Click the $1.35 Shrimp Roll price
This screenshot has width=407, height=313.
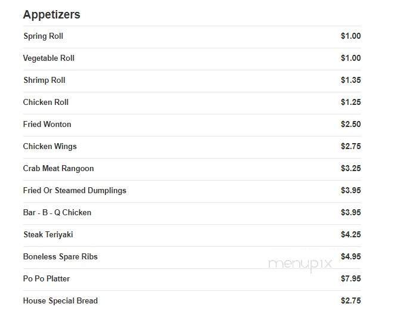click(x=350, y=80)
